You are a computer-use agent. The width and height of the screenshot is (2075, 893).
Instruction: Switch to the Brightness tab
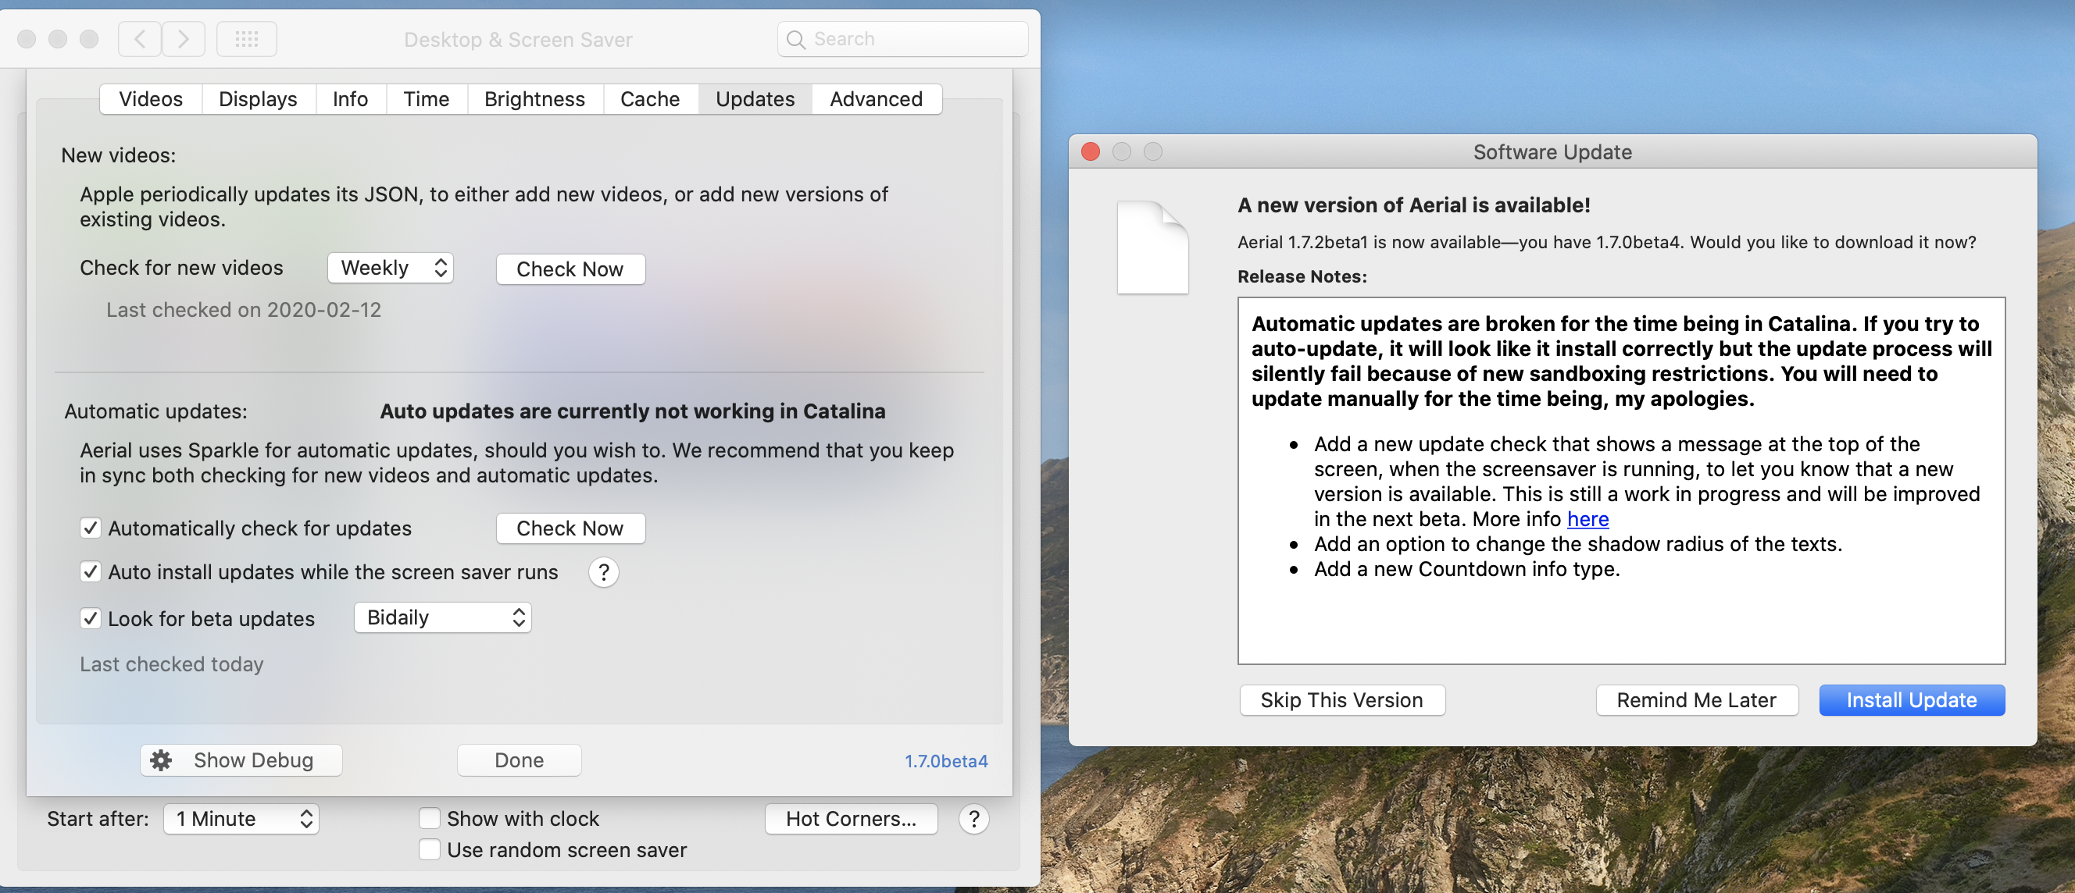pyautogui.click(x=535, y=99)
